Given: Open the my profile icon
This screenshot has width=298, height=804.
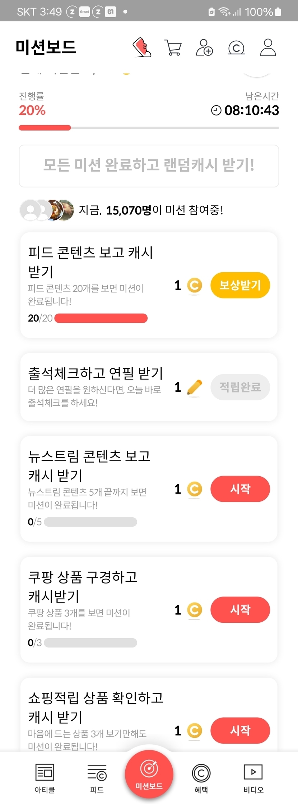Looking at the screenshot, I should pos(268,47).
